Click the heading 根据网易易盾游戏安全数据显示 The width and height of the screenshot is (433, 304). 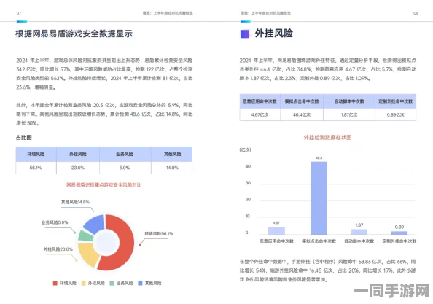74,34
